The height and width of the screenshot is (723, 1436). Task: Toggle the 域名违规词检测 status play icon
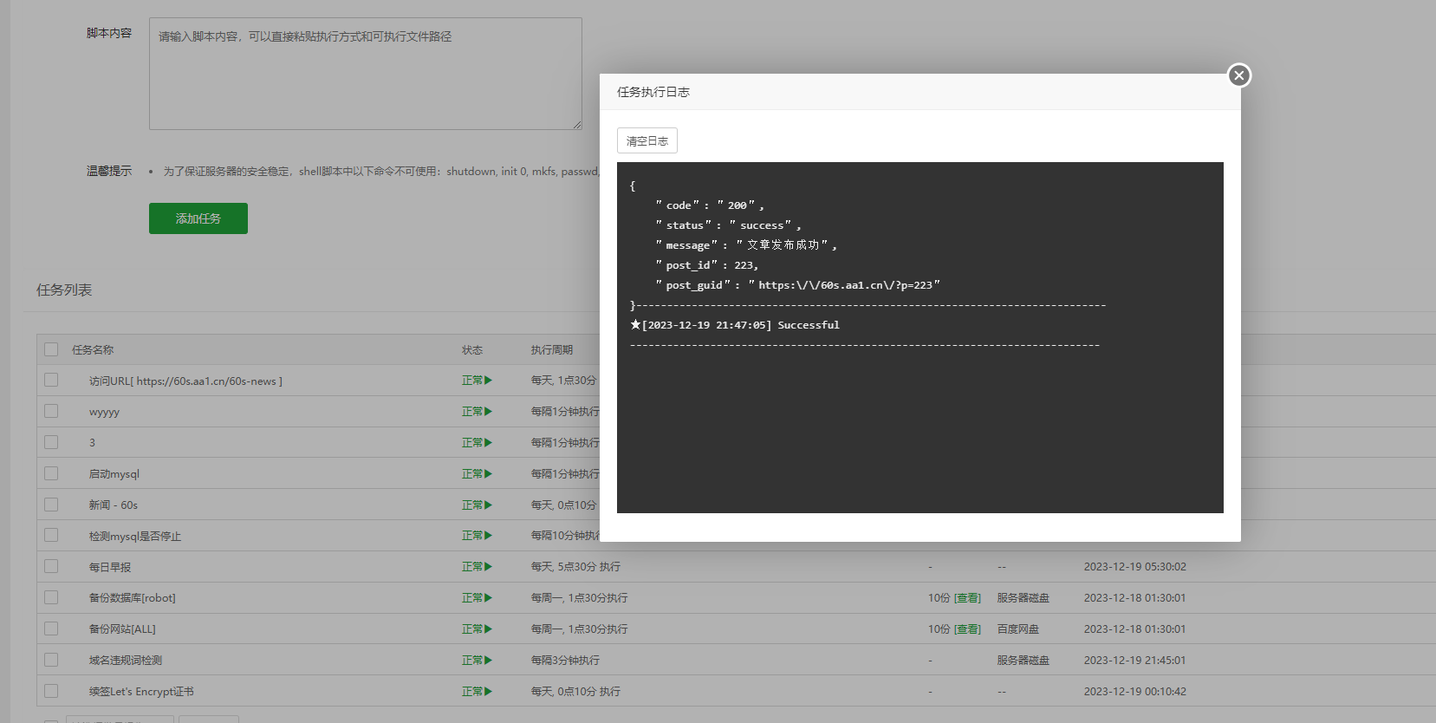(488, 661)
